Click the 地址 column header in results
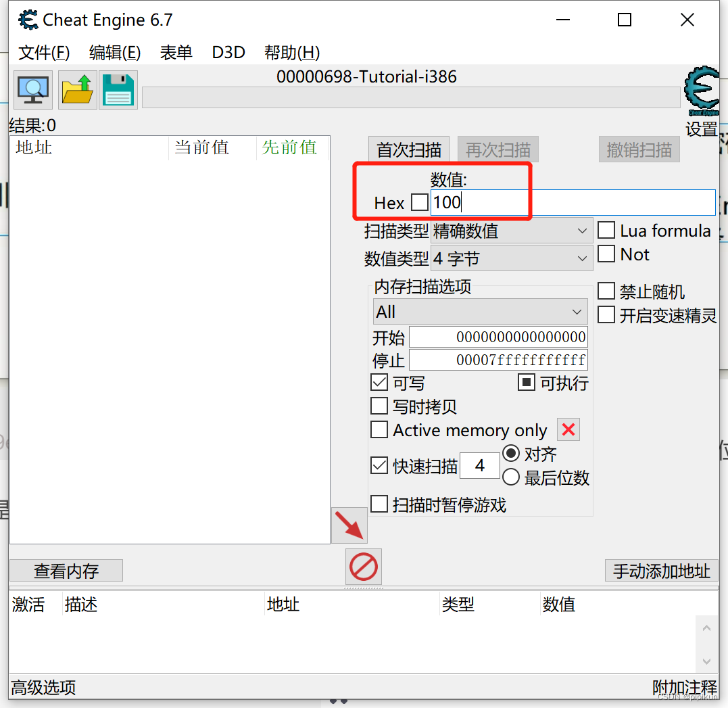The image size is (728, 708). 89,147
